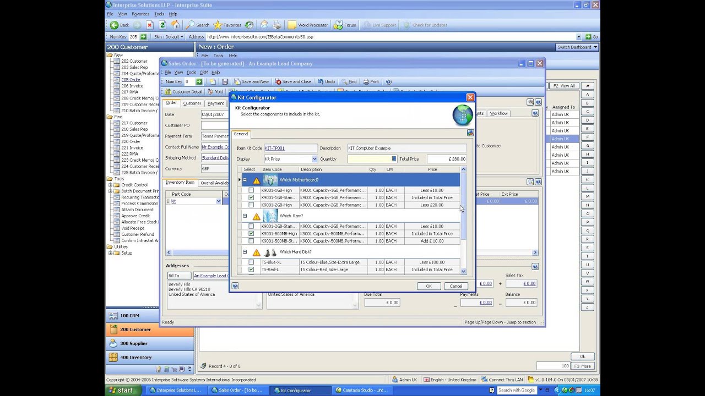Click the green refresh icon in main toolbar

coord(162,25)
